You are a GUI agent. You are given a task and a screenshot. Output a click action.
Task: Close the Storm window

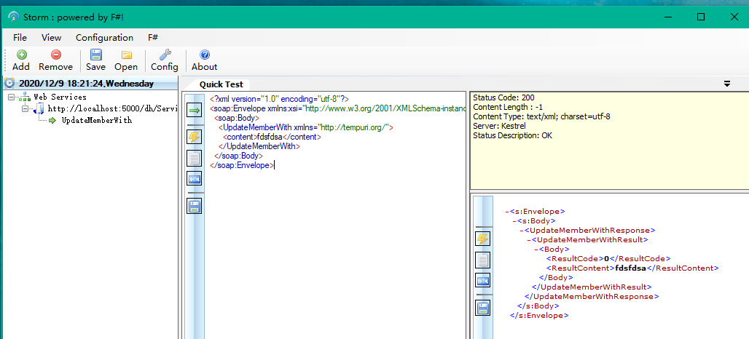pos(734,17)
